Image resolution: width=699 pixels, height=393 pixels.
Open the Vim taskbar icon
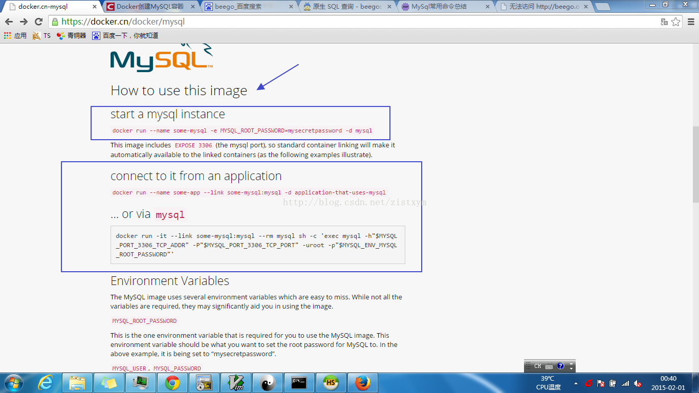point(236,383)
